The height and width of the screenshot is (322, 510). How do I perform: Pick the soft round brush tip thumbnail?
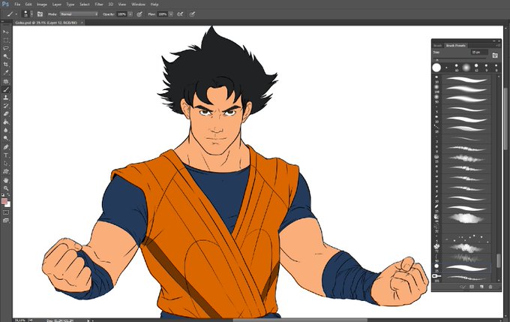pos(466,68)
